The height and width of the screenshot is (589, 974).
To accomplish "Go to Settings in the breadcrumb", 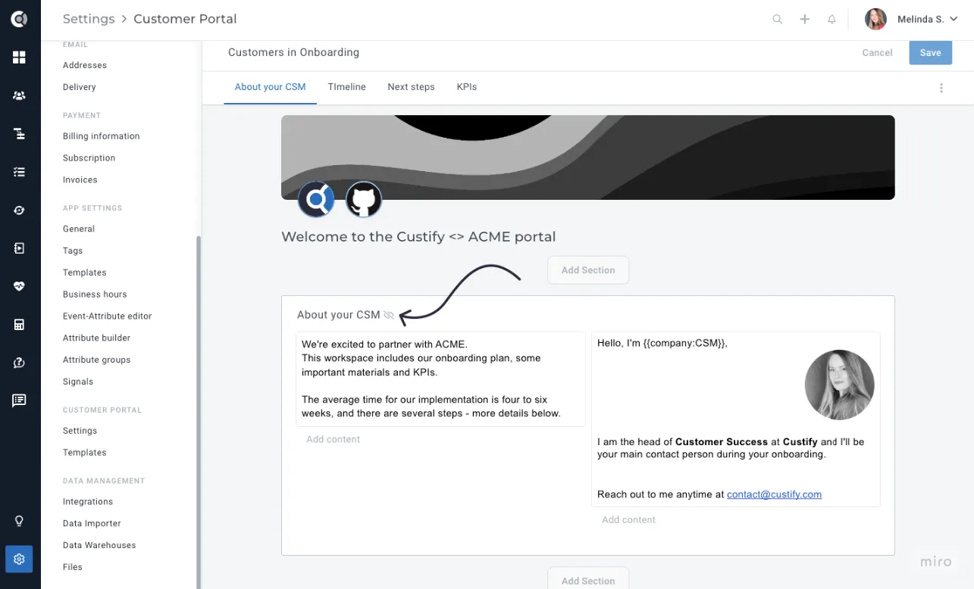I will click(x=89, y=19).
